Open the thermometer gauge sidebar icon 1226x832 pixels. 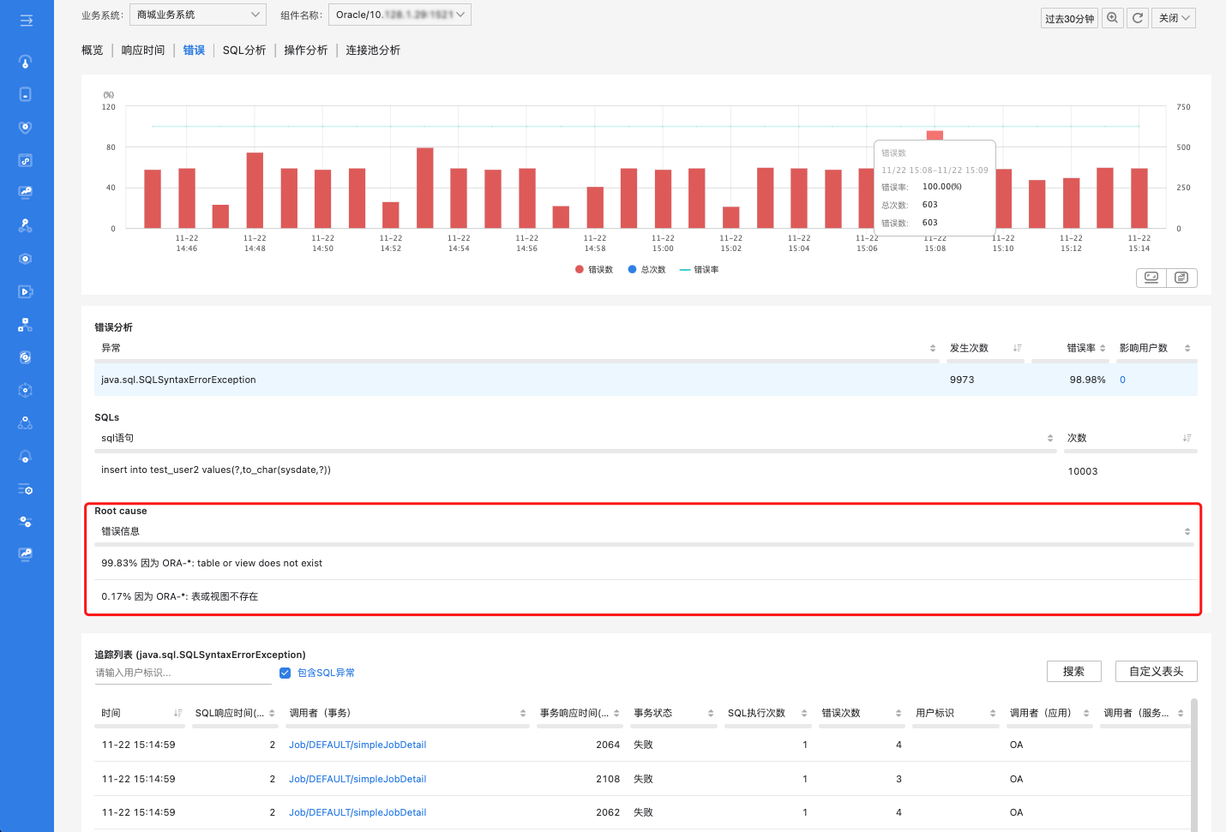pos(26,62)
